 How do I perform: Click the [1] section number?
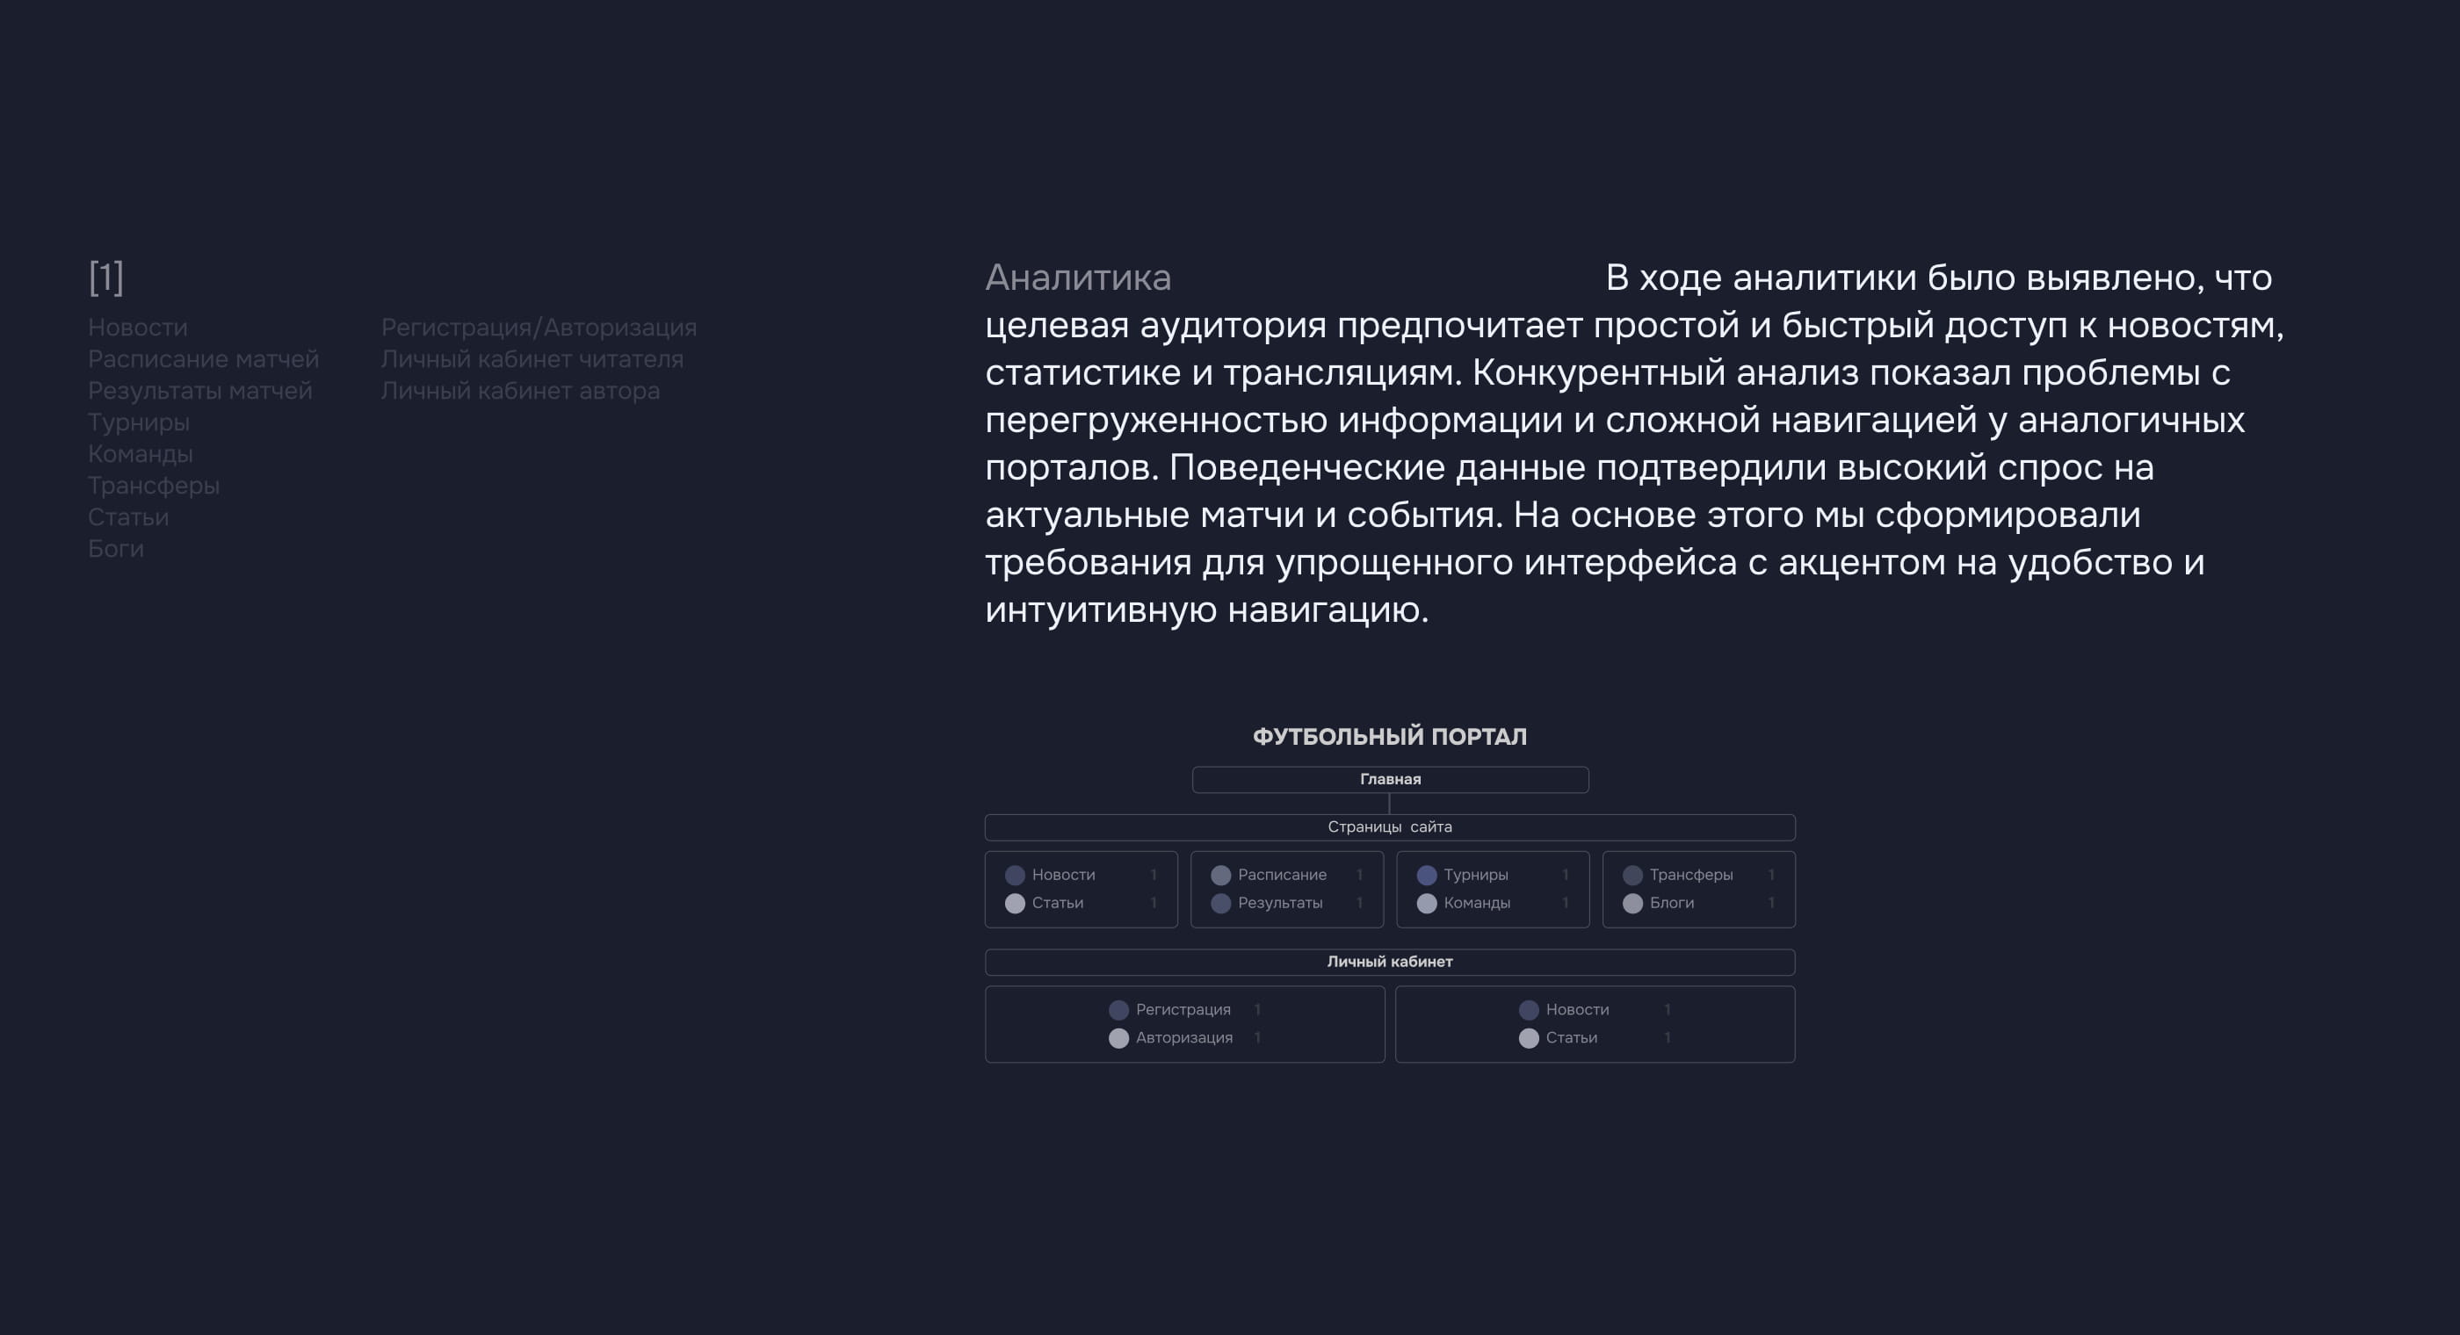(x=106, y=277)
